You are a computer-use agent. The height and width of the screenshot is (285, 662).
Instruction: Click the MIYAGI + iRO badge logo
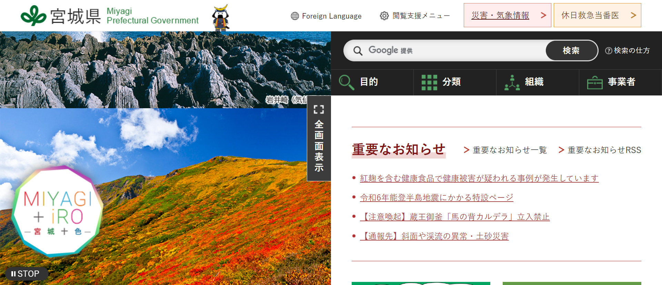[57, 211]
